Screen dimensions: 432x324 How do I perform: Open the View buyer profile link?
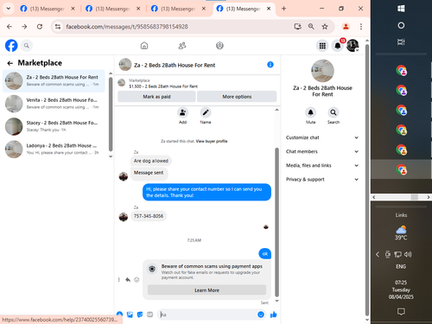click(x=212, y=141)
